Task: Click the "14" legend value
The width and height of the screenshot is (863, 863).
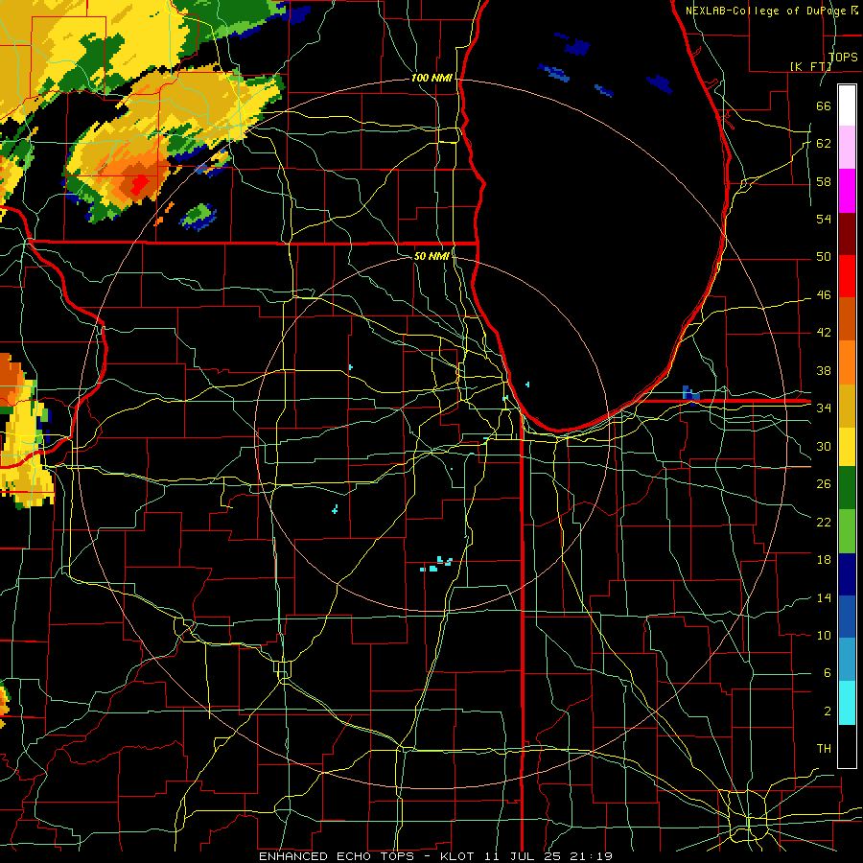Action: coord(824,597)
